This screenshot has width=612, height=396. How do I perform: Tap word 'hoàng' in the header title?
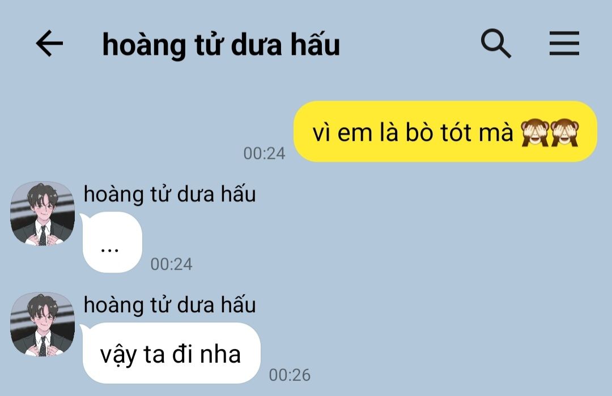pos(144,45)
